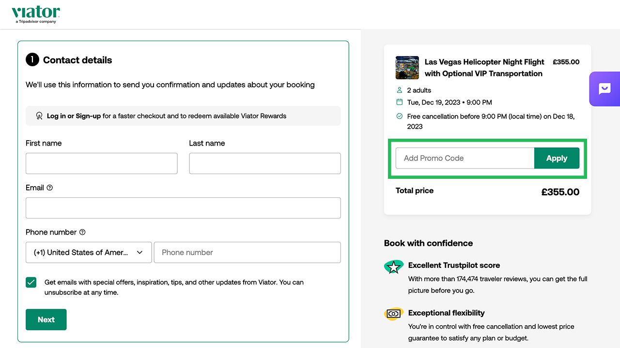This screenshot has height=348, width=620.
Task: Click the Trustpilot star icon
Action: tap(394, 267)
